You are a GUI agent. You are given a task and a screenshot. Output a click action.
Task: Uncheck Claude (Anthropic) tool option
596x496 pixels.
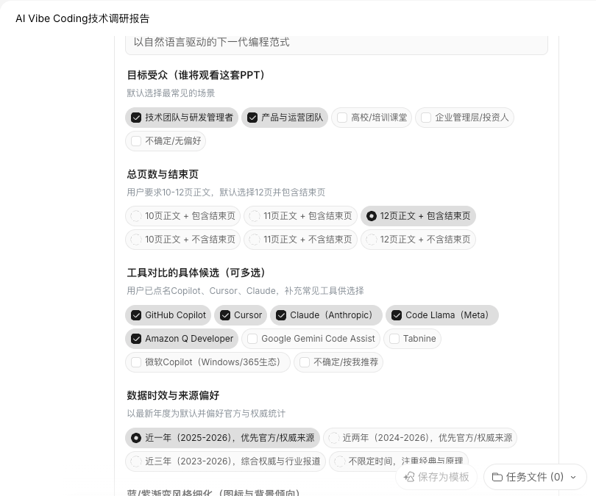(326, 315)
